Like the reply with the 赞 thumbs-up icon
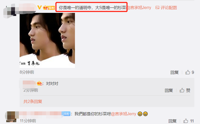The width and height of the screenshot is (200, 124). [182, 90]
